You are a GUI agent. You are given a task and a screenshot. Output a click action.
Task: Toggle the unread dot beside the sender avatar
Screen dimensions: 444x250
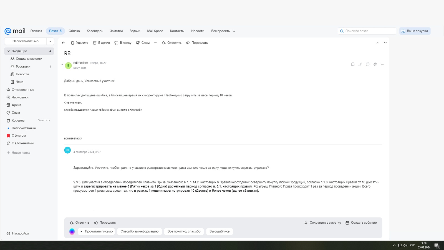pos(62,64)
